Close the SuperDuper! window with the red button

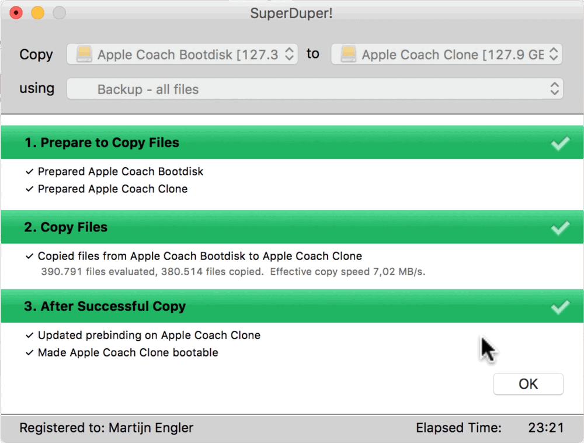(16, 13)
